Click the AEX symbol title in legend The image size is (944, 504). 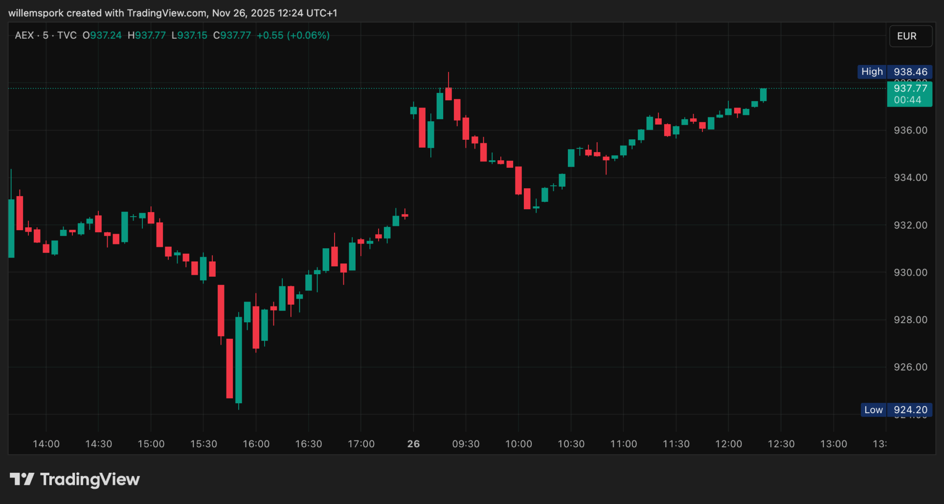tap(24, 35)
